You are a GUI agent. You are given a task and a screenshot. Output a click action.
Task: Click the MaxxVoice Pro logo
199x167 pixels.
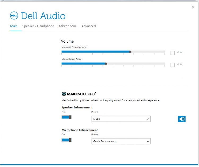coord(79,94)
